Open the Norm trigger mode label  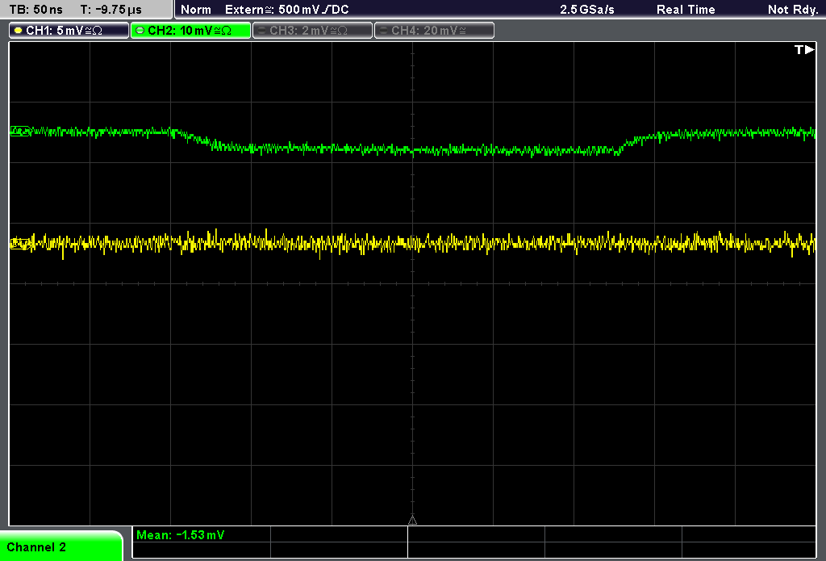[x=195, y=10]
